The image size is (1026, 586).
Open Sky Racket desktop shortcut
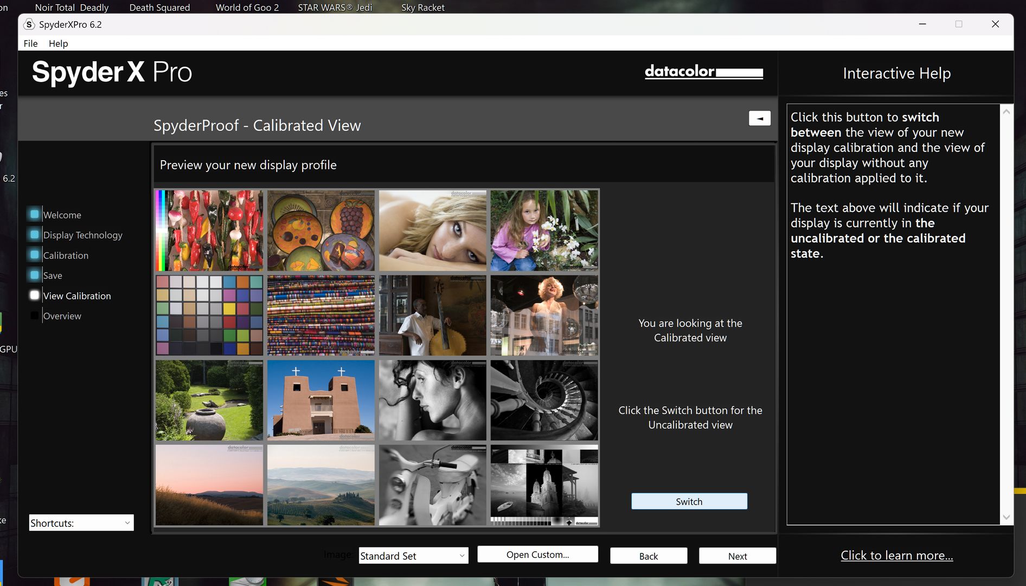(x=423, y=8)
